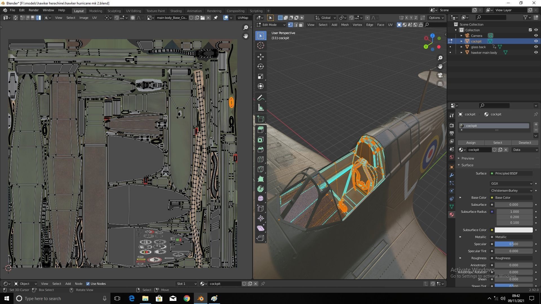The width and height of the screenshot is (541, 304).
Task: Select the Cursor tool in 3D viewport
Action: (261, 45)
